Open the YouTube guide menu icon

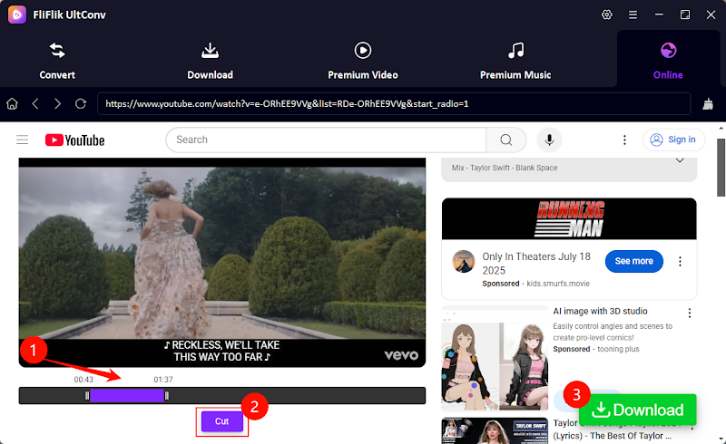(x=22, y=140)
